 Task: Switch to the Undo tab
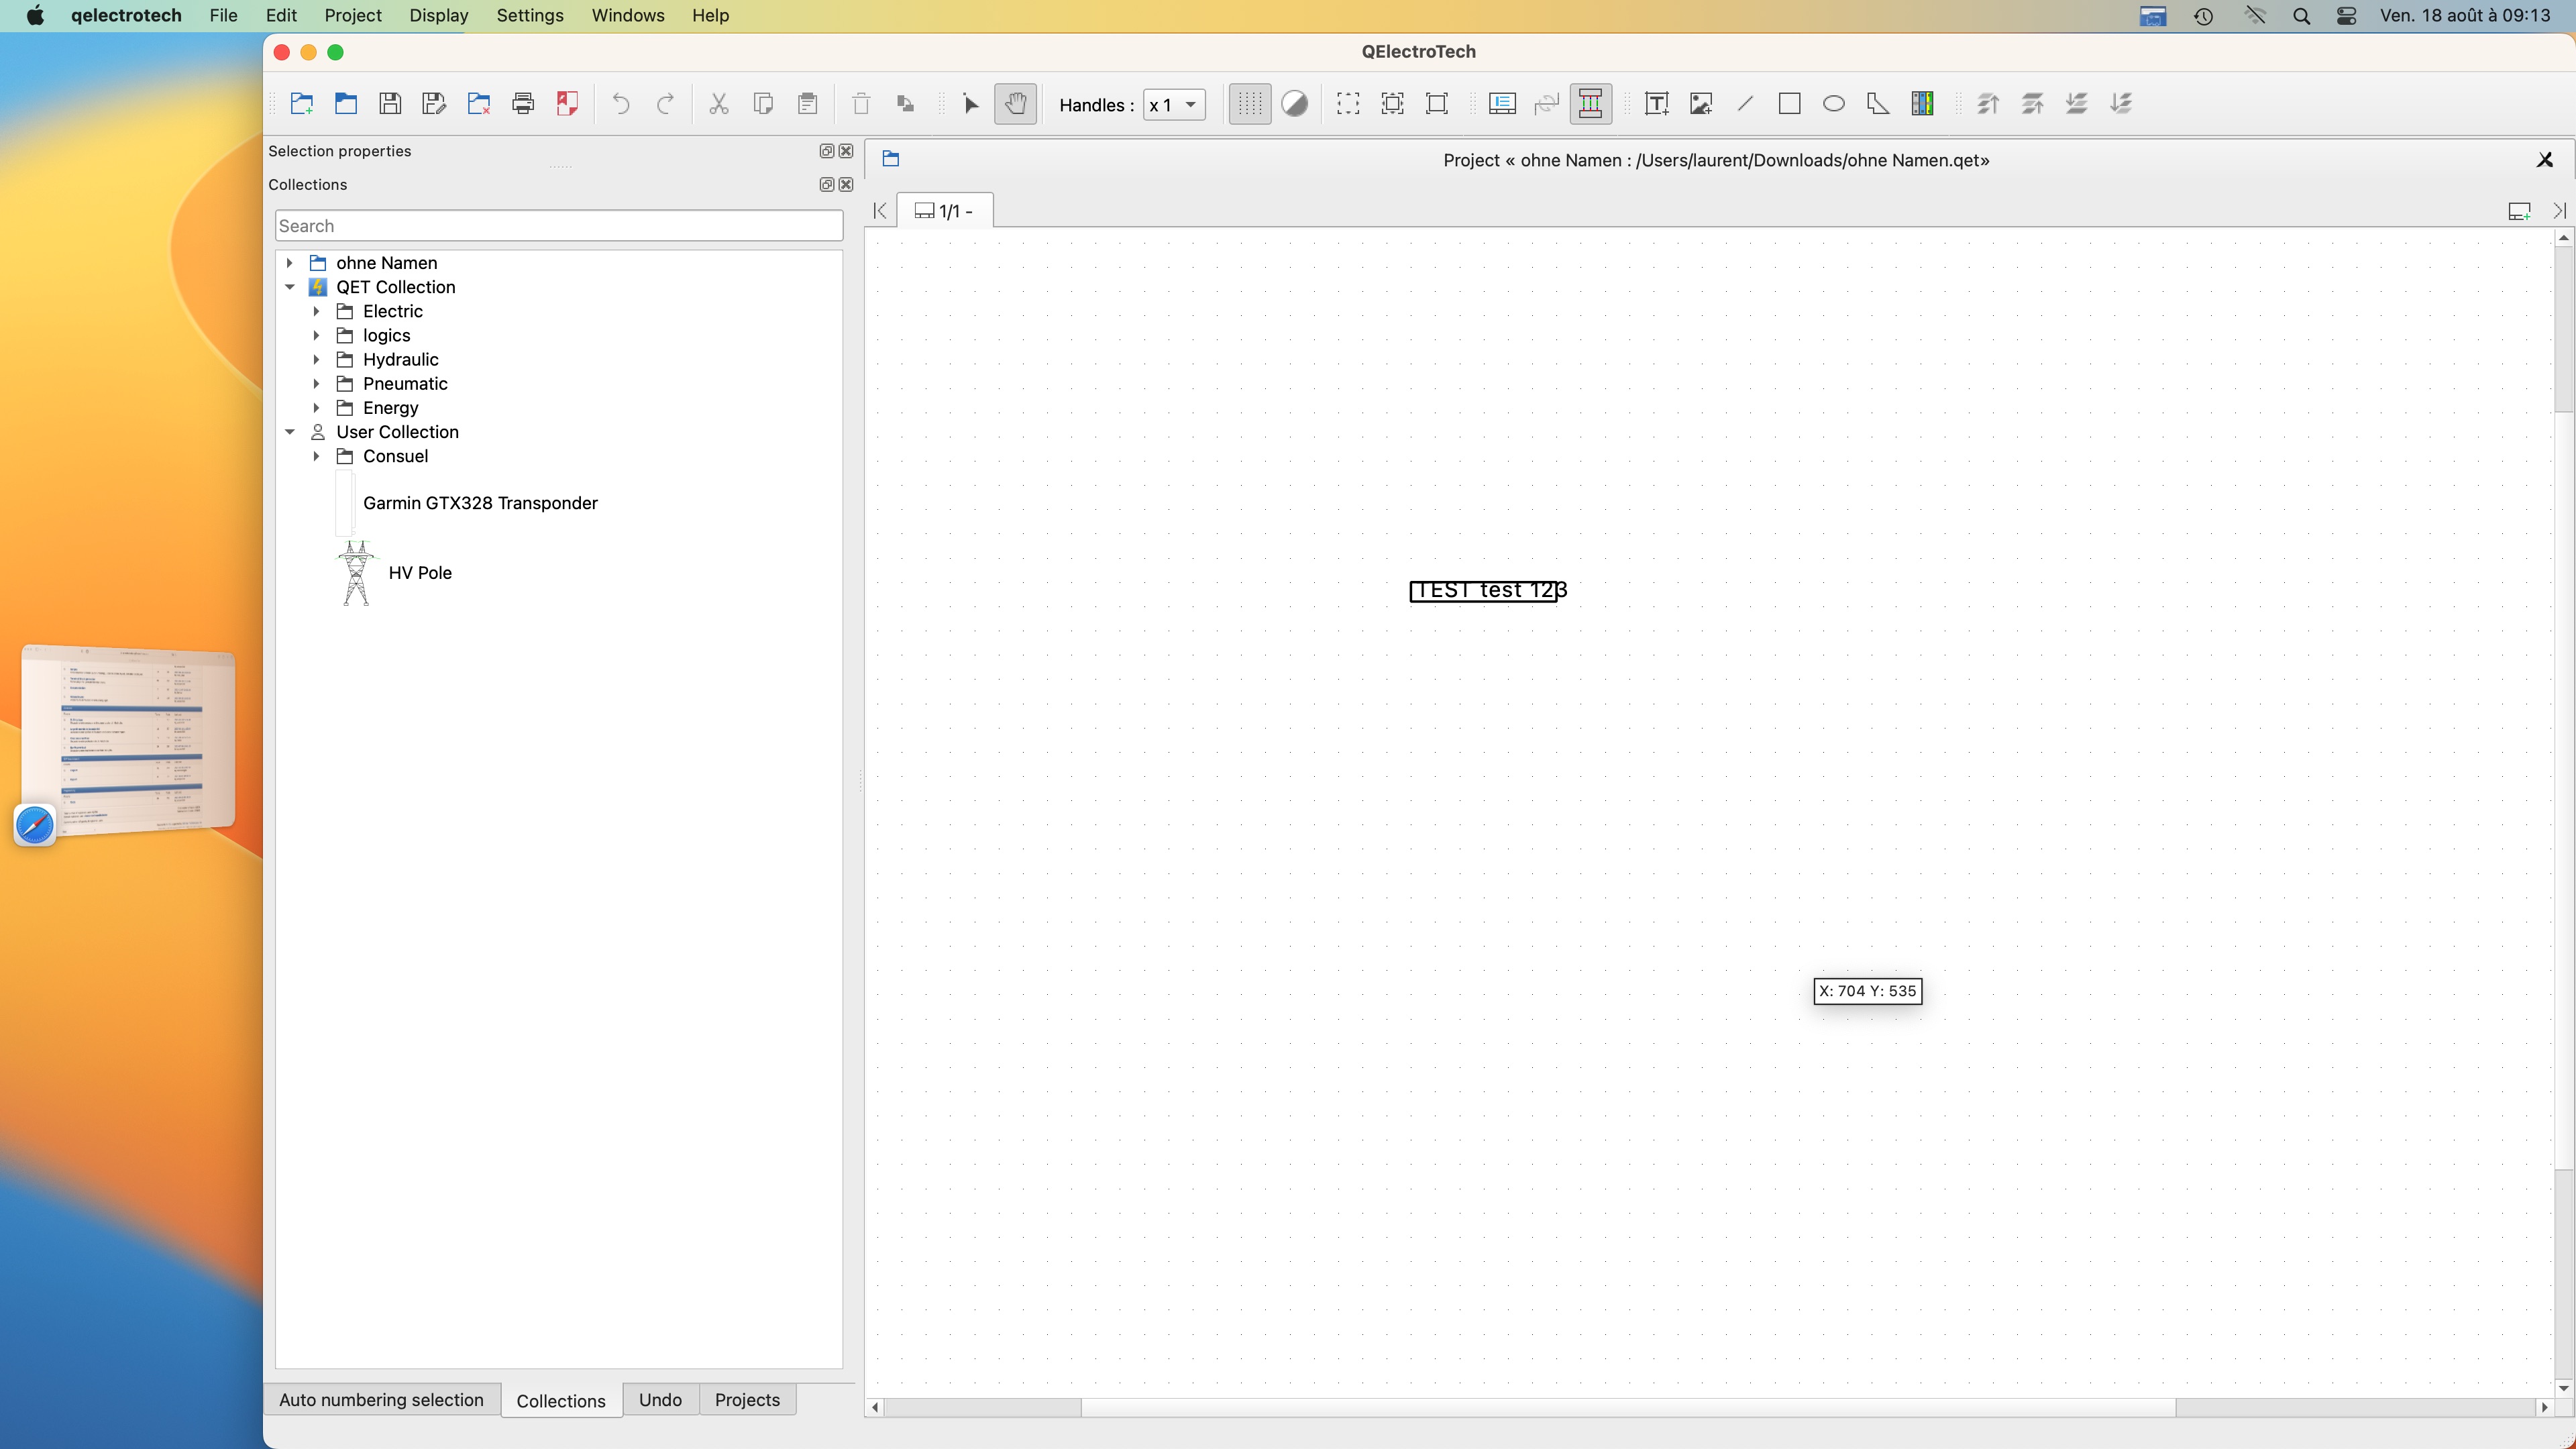tap(660, 1399)
